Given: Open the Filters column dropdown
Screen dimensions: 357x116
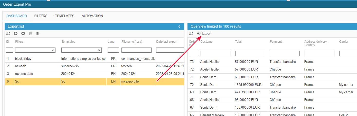Looking at the screenshot, I should pos(35,50).
